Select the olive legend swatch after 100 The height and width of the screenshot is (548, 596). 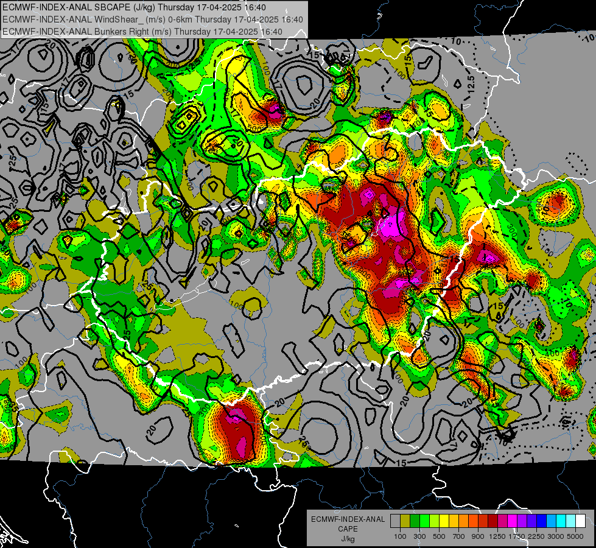[405, 521]
